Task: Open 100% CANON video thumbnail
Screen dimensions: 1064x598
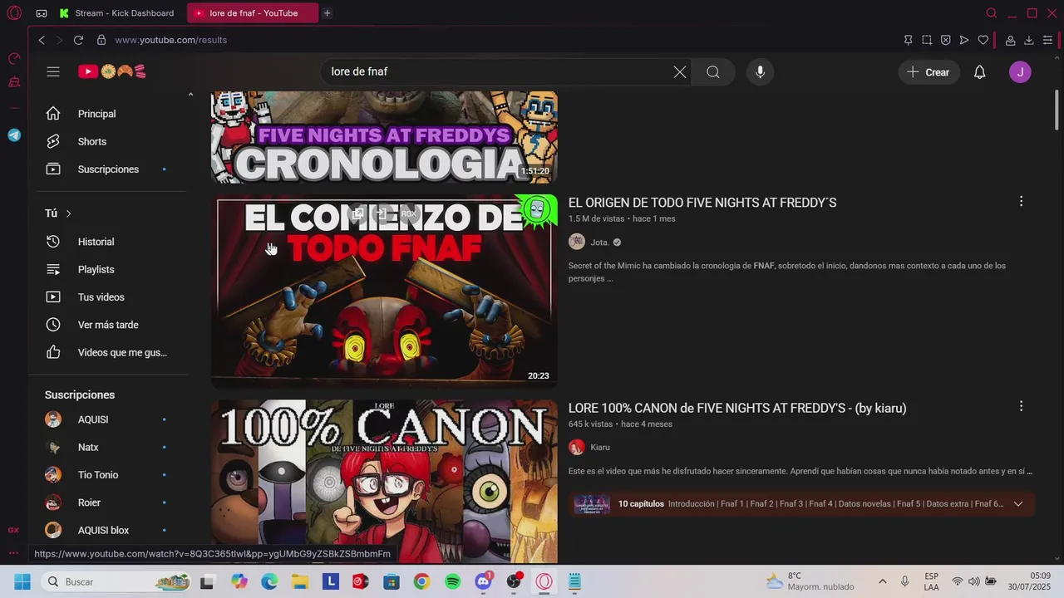Action: point(384,482)
